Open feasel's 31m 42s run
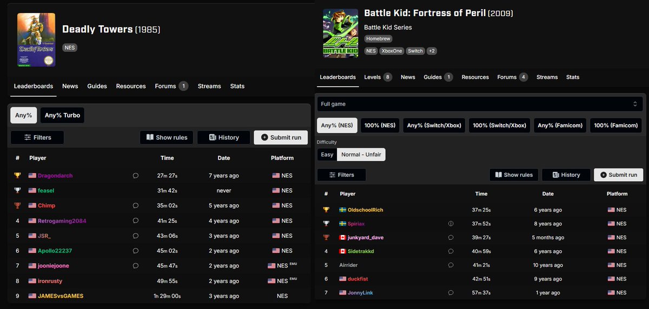This screenshot has width=649, height=309. (167, 190)
